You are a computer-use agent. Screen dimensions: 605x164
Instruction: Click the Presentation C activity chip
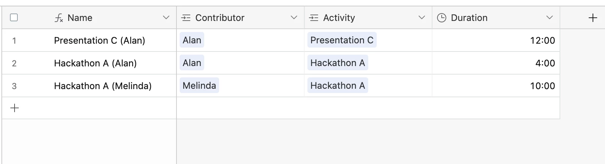[x=342, y=40]
